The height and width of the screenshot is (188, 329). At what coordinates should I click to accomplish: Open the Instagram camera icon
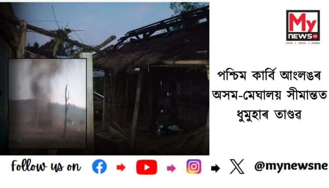193,167
